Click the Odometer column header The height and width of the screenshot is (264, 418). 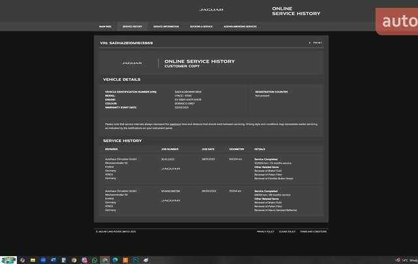point(236,149)
